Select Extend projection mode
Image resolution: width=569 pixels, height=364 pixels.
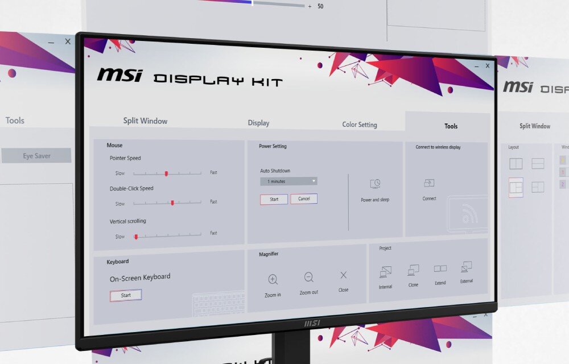(x=440, y=267)
